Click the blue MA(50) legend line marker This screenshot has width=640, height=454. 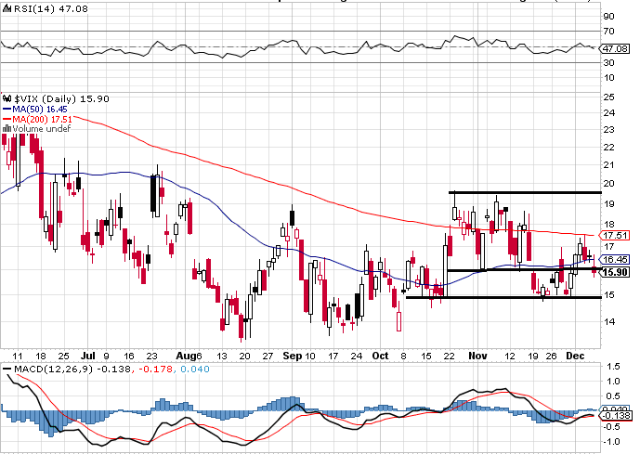click(x=7, y=110)
